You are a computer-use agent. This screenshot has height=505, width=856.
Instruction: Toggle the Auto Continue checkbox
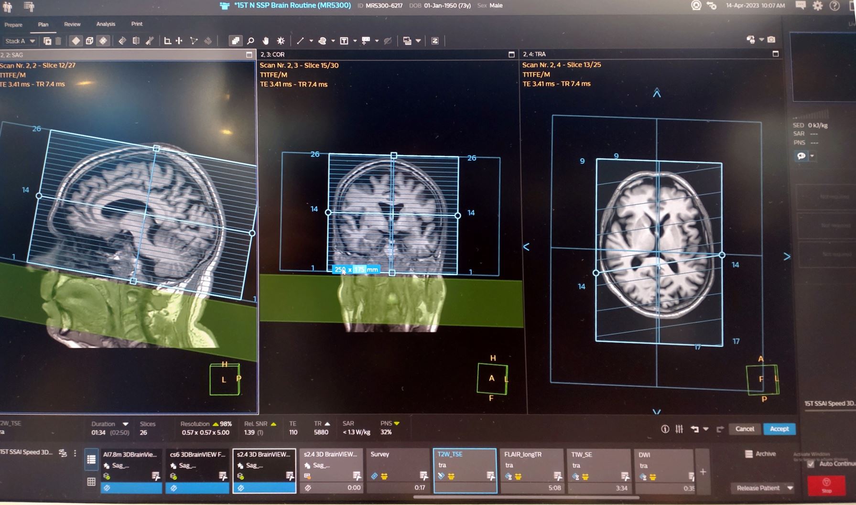811,464
